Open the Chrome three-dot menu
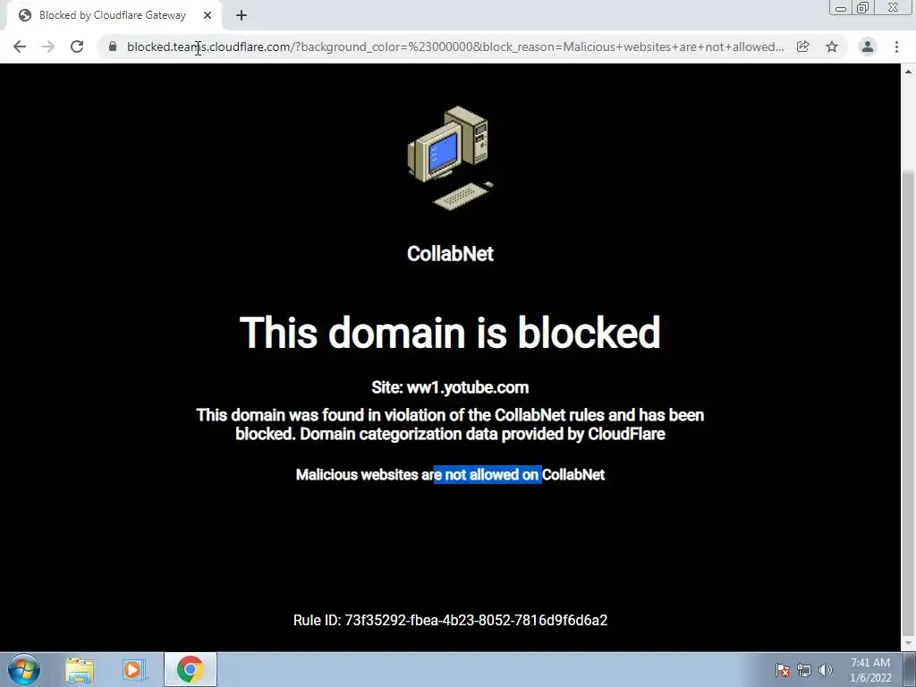The image size is (916, 687). [896, 47]
